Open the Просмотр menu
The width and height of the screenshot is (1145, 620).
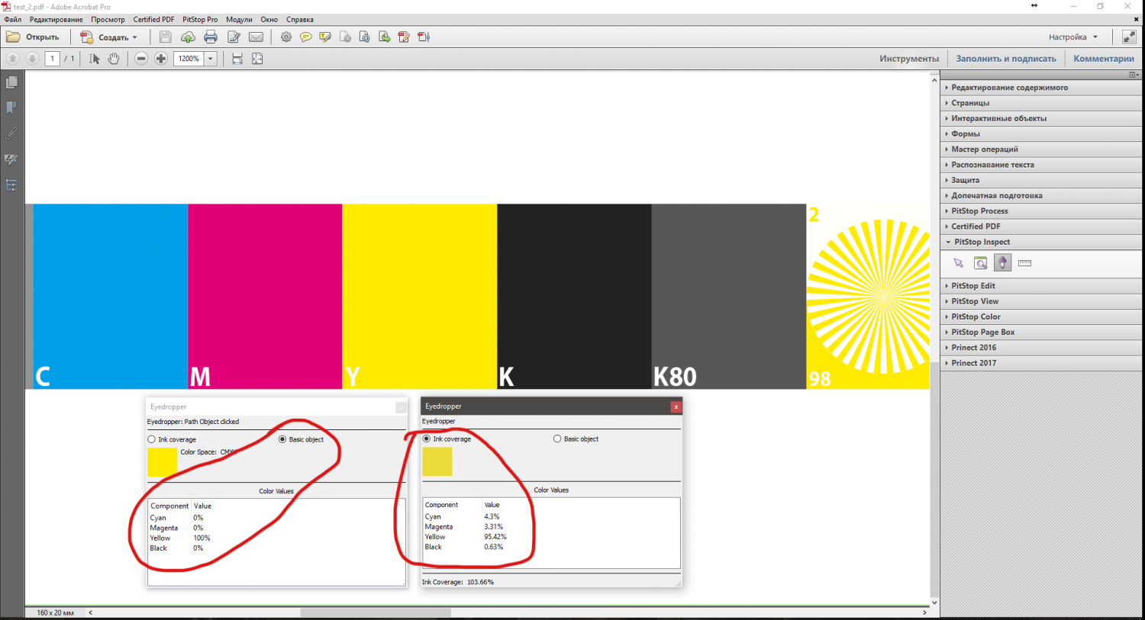pyautogui.click(x=108, y=19)
